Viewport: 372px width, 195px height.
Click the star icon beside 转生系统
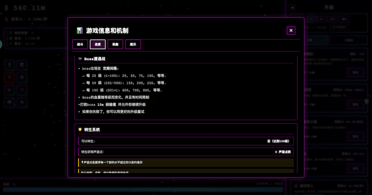[x=80, y=130]
